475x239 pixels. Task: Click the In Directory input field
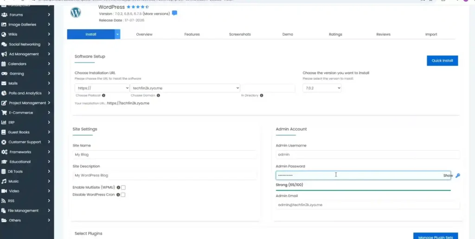(x=268, y=88)
